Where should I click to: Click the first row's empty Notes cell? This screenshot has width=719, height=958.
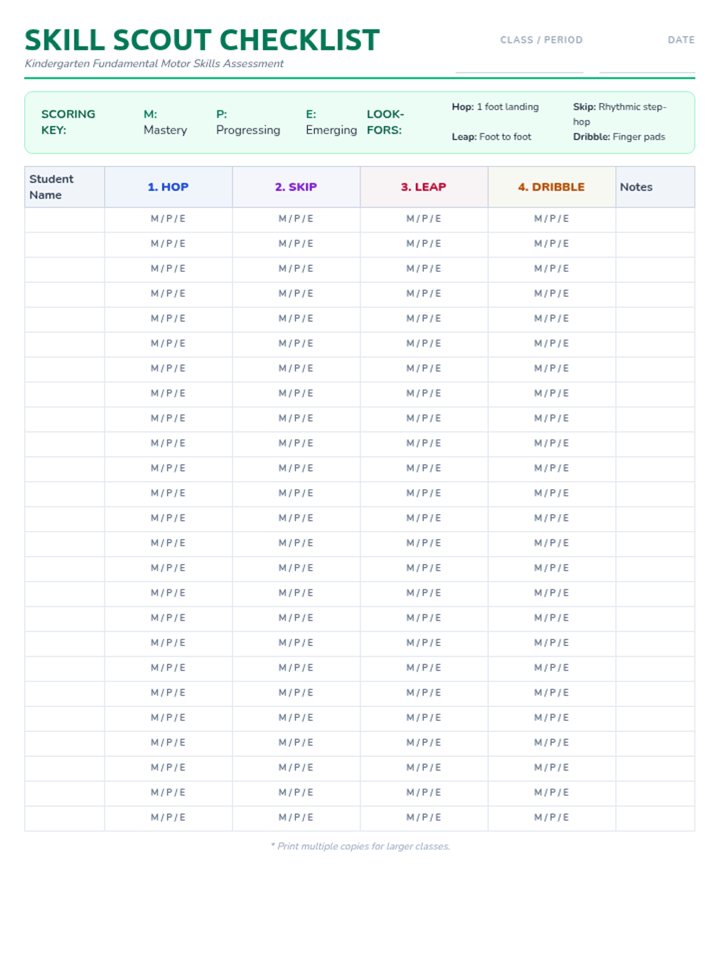[x=655, y=220]
